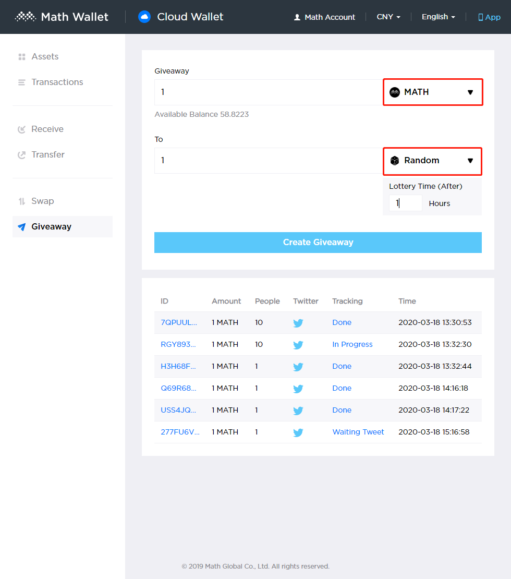This screenshot has height=579, width=511.
Task: Click the Math Wallet logo
Action: coord(61,16)
